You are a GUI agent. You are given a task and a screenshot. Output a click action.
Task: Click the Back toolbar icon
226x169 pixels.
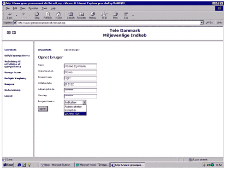pyautogui.click(x=10, y=15)
